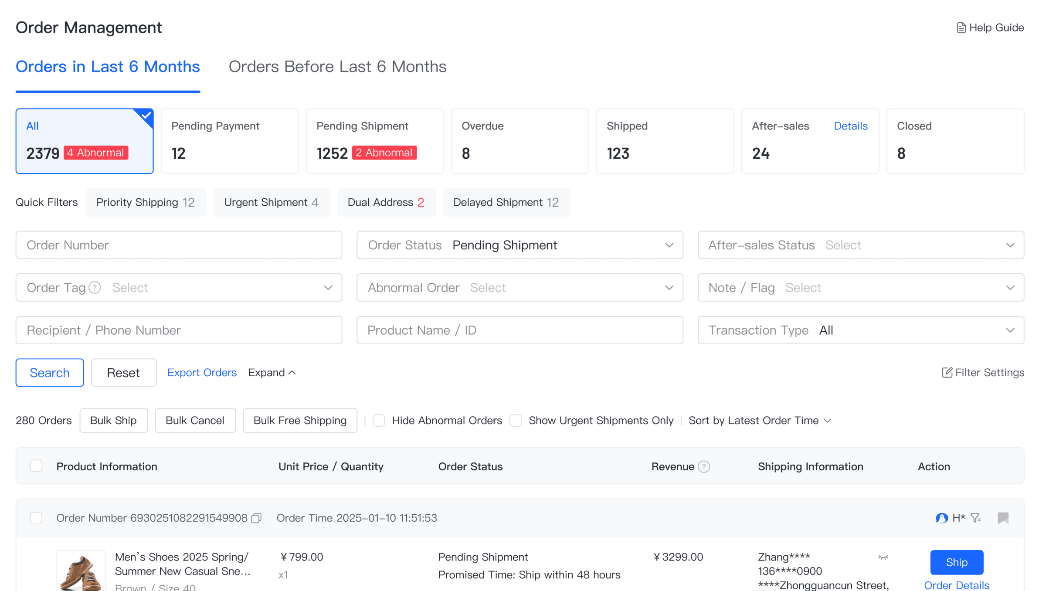Image resolution: width=1039 pixels, height=591 pixels.
Task: Check the Hide Abnormal Orders checkbox
Action: click(x=379, y=421)
